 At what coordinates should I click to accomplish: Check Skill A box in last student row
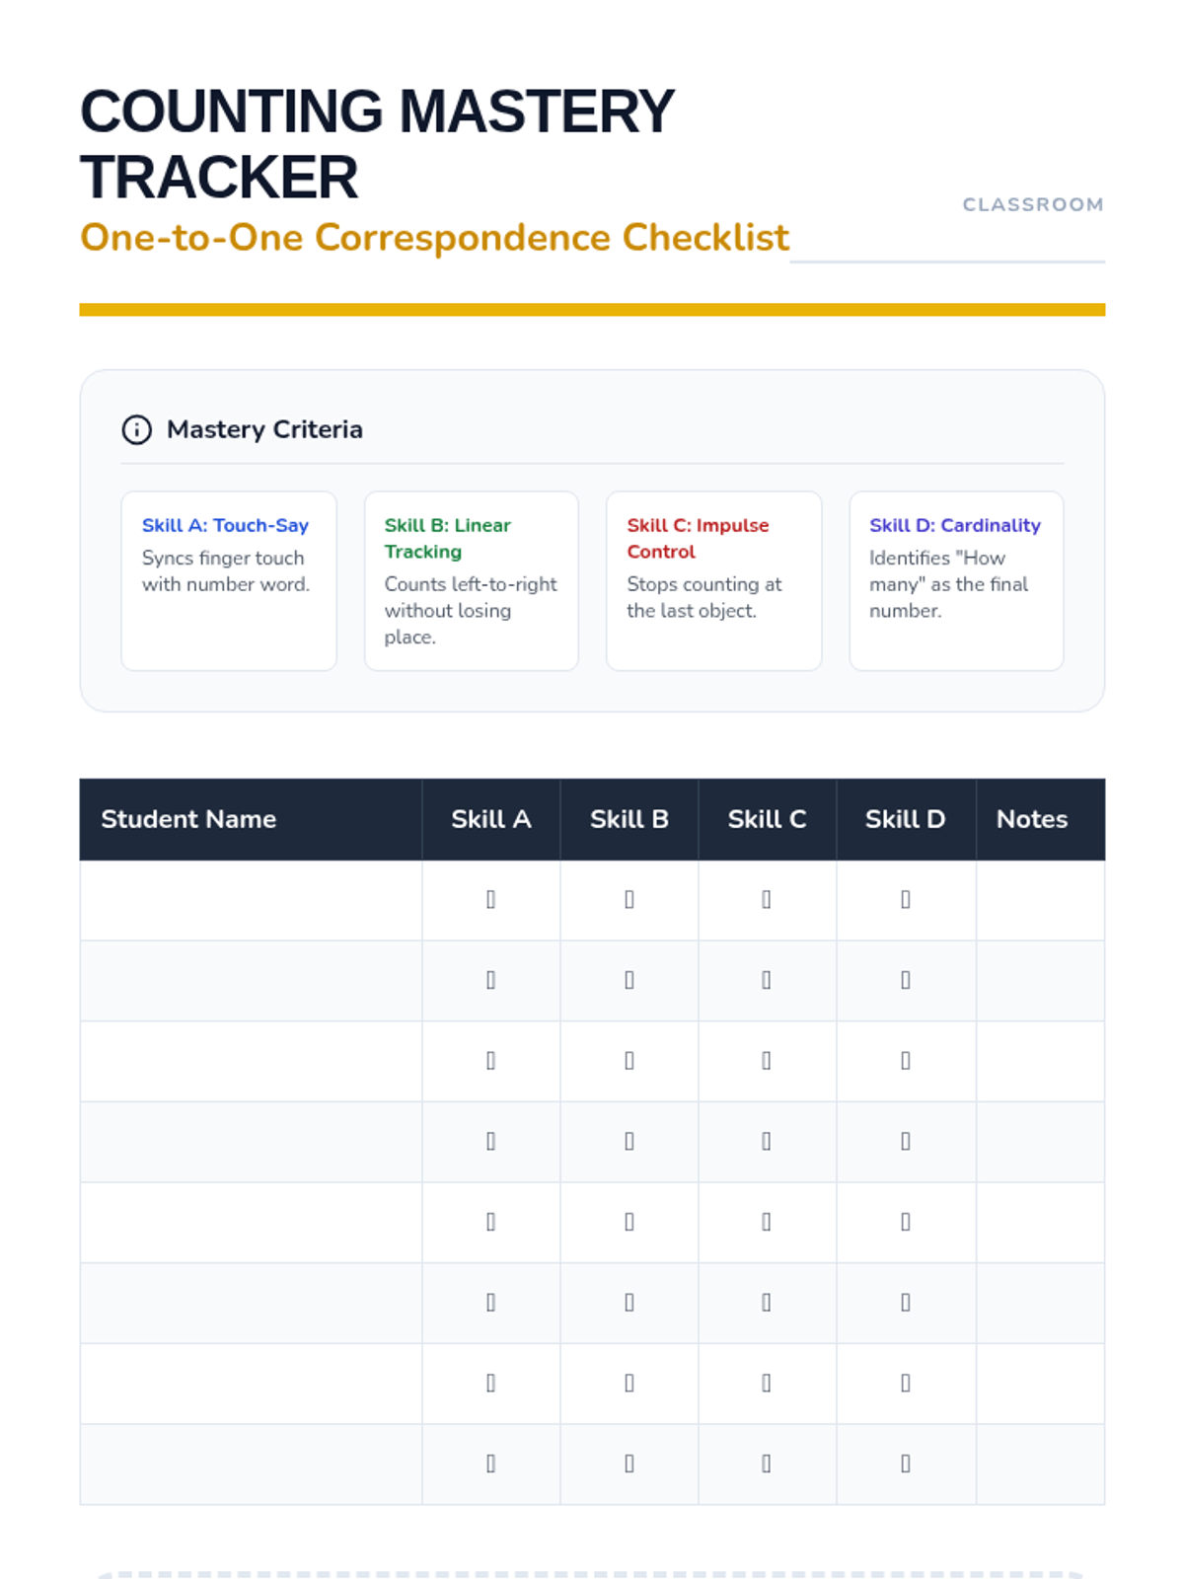490,1464
